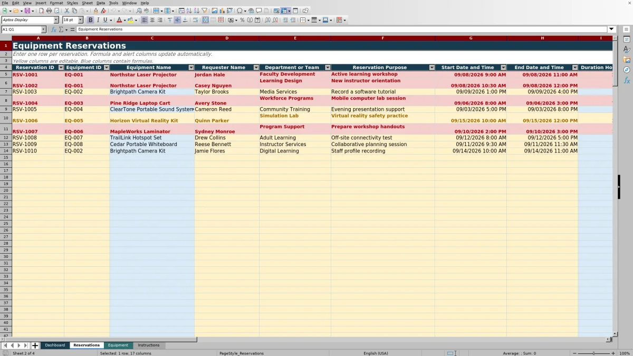Screen dimensions: 633x356
Task: Open the sidebar Navigator compass icon
Action: click(x=627, y=70)
